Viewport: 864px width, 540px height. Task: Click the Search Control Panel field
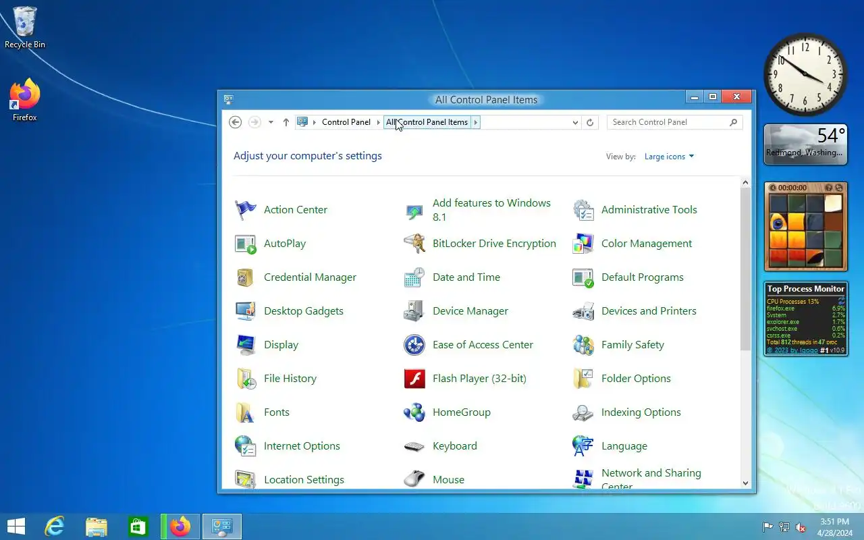(x=675, y=122)
